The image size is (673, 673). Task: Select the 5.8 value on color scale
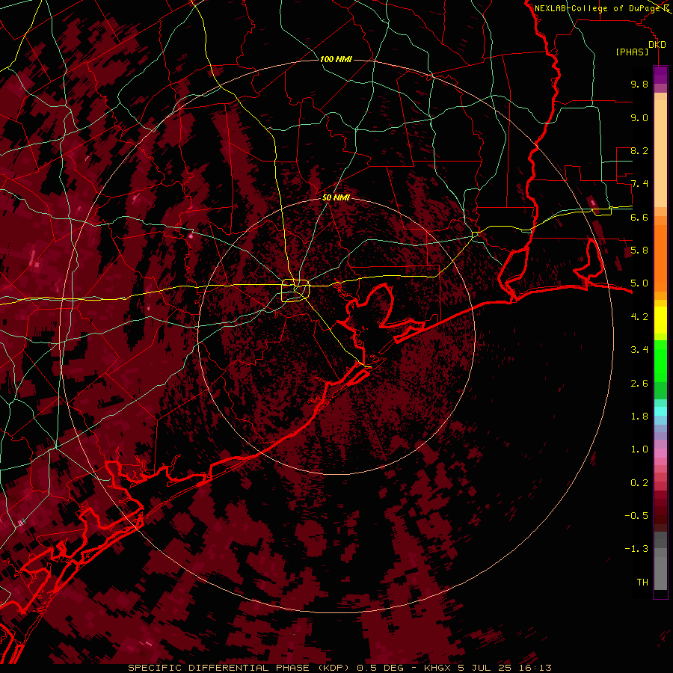639,251
